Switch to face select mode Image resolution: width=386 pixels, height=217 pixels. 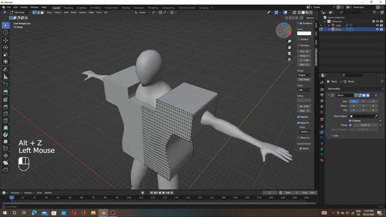coord(42,12)
